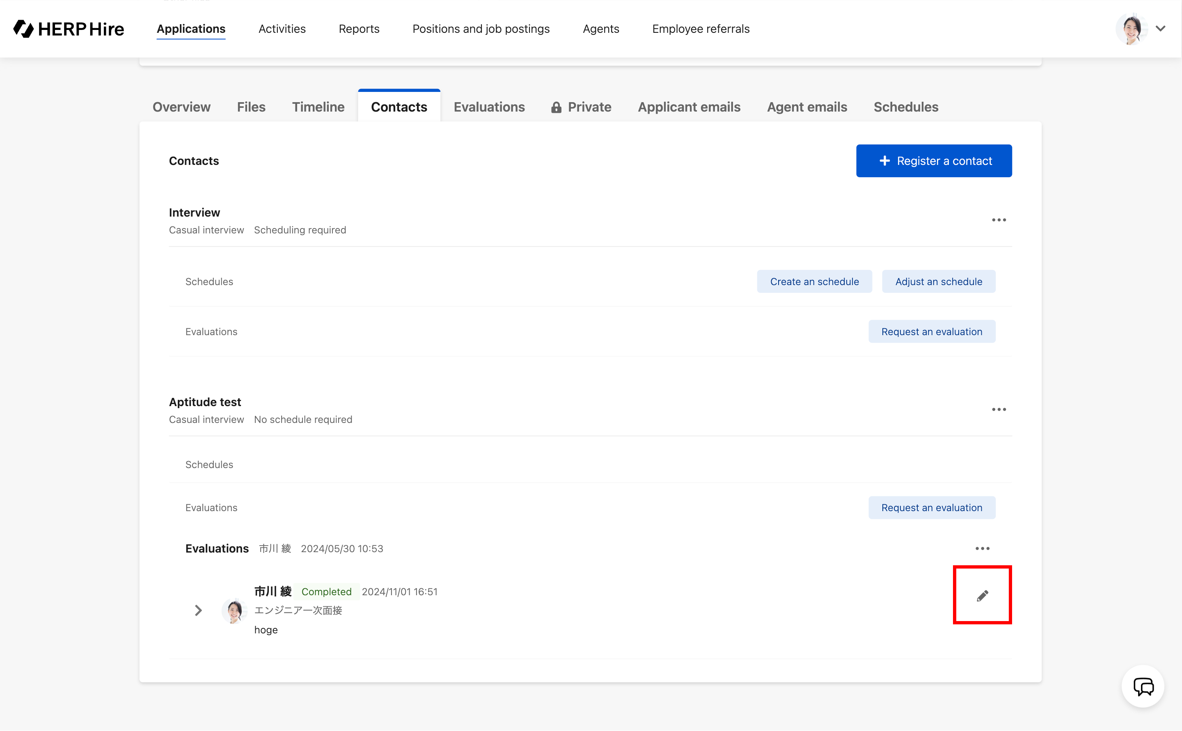The image size is (1182, 731).
Task: Go to Reports in top navigation
Action: pyautogui.click(x=359, y=29)
